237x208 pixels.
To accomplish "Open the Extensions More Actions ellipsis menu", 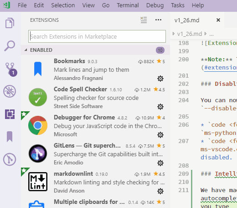I will click(x=158, y=20).
